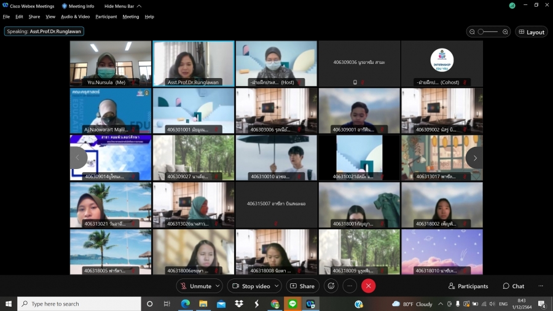Screen dimensions: 553x311
Task: Open the Participants panel
Action: click(x=468, y=286)
